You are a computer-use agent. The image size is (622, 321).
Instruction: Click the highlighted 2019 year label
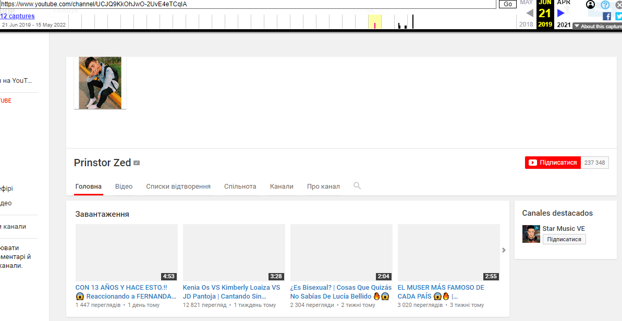tap(545, 24)
